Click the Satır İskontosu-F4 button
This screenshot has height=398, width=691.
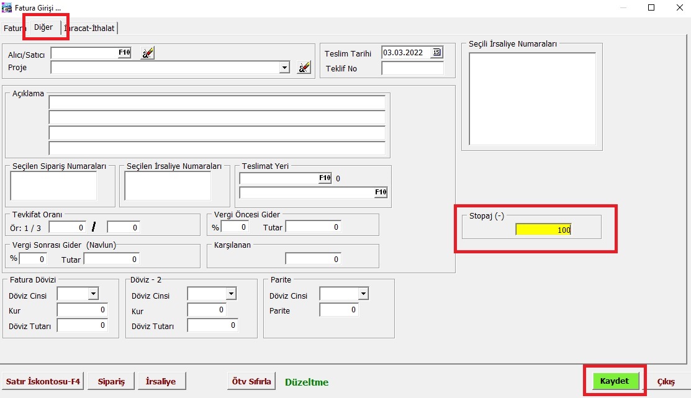click(x=43, y=381)
